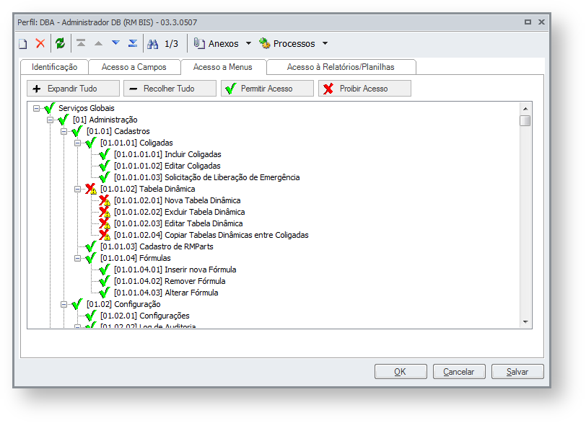This screenshot has width=586, height=423.
Task: Toggle access checkmark for [01] Administração
Action: click(64, 120)
